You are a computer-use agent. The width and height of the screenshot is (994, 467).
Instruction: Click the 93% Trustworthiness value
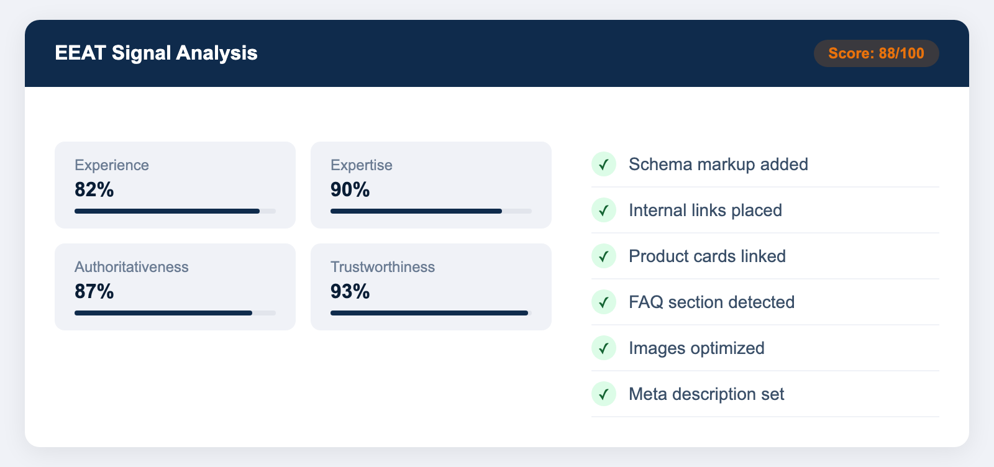pyautogui.click(x=350, y=291)
